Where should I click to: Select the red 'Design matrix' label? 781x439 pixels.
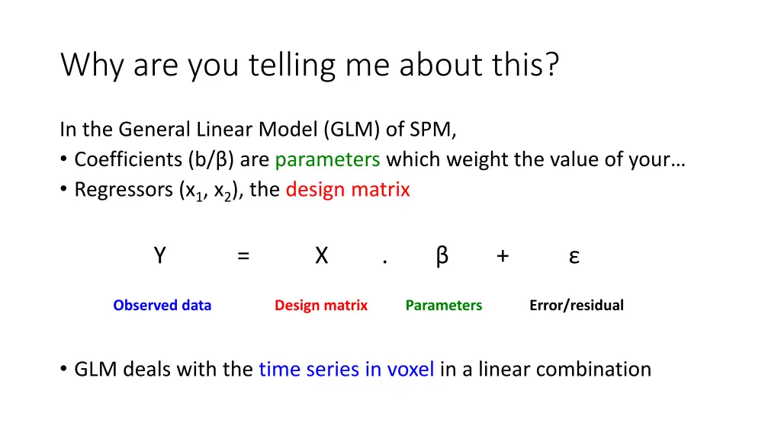tap(321, 305)
